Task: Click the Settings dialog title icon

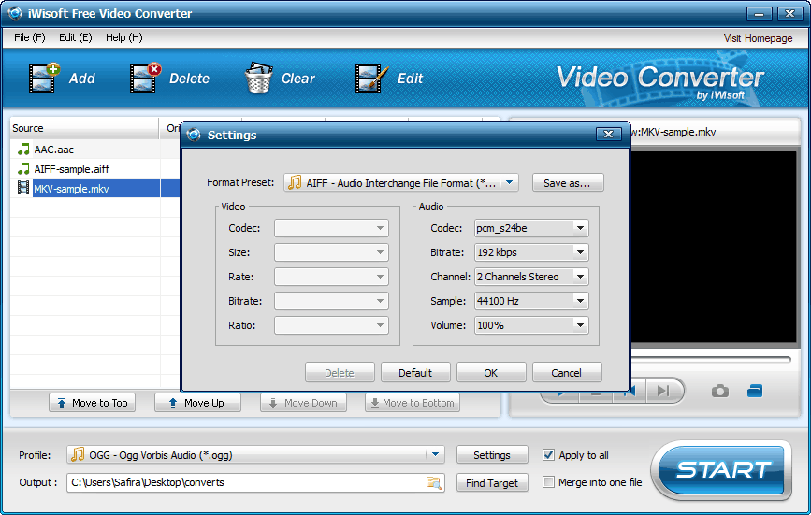Action: coord(194,135)
